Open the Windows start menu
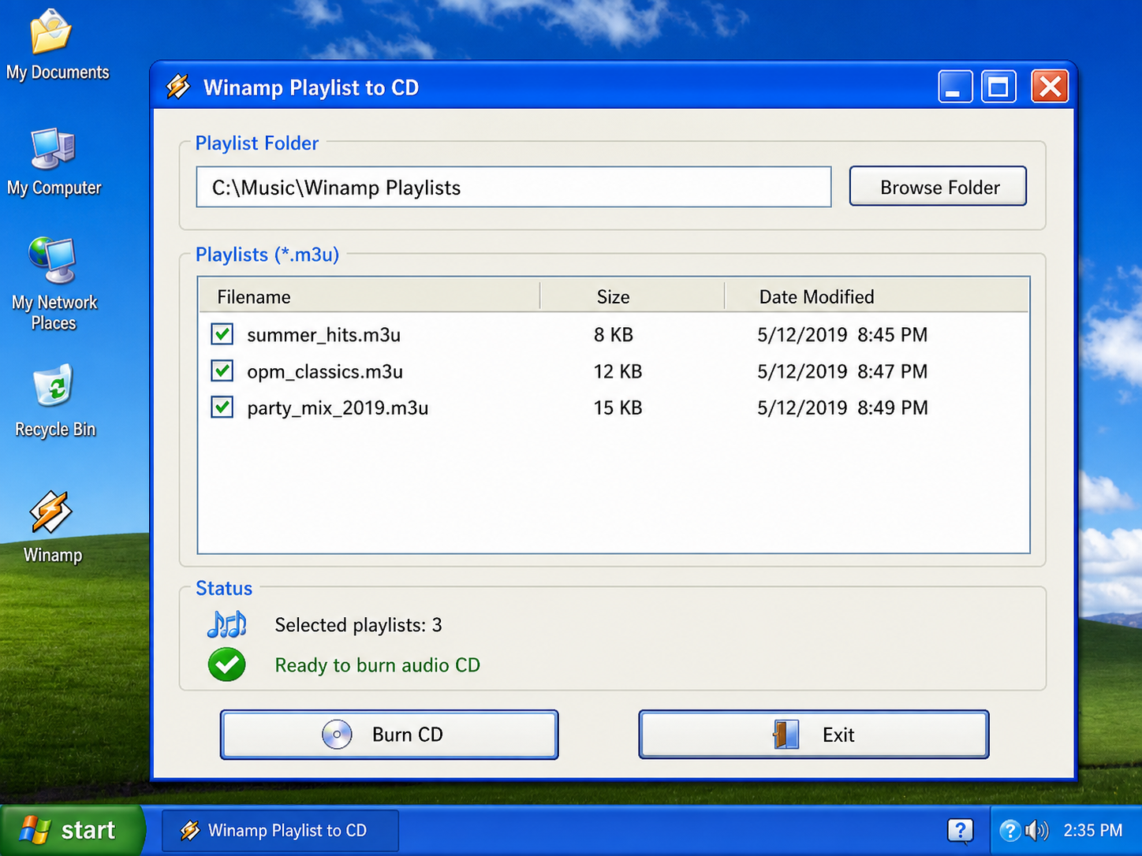The height and width of the screenshot is (856, 1142). pyautogui.click(x=71, y=830)
